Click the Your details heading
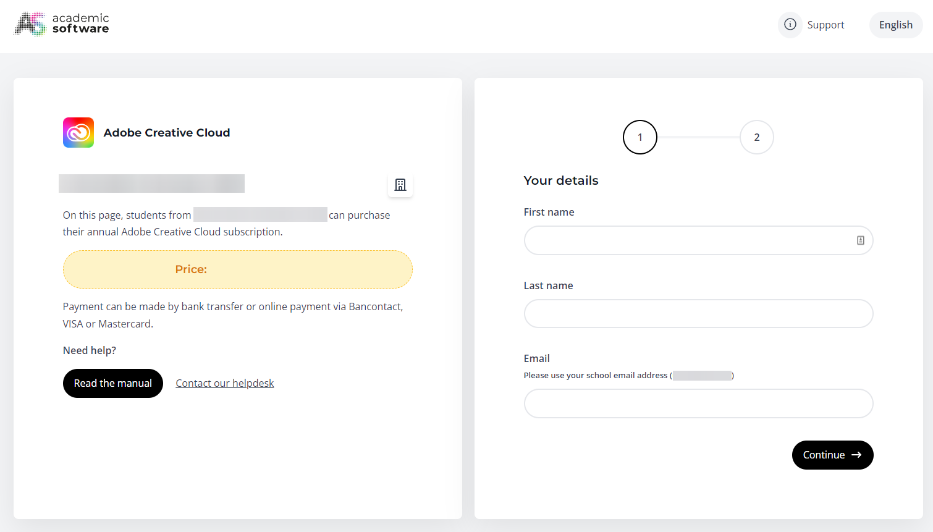Screen dimensions: 933x532 561,180
